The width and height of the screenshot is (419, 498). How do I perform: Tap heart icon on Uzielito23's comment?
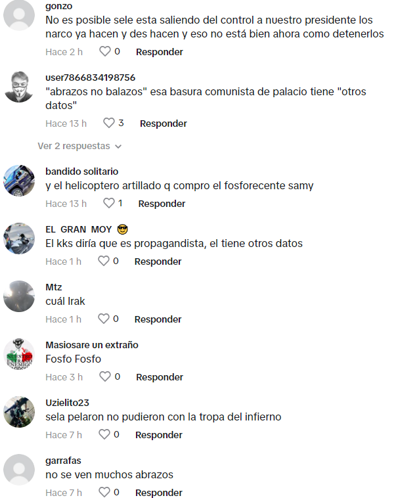[104, 434]
